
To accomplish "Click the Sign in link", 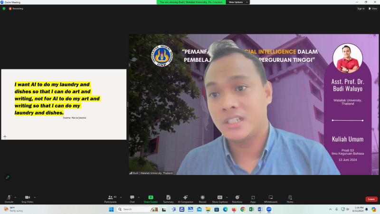I will point(361,9).
